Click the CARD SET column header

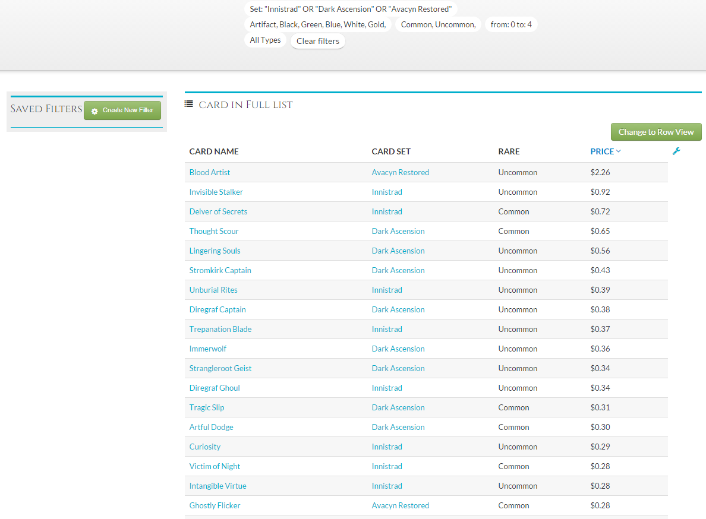tap(391, 151)
